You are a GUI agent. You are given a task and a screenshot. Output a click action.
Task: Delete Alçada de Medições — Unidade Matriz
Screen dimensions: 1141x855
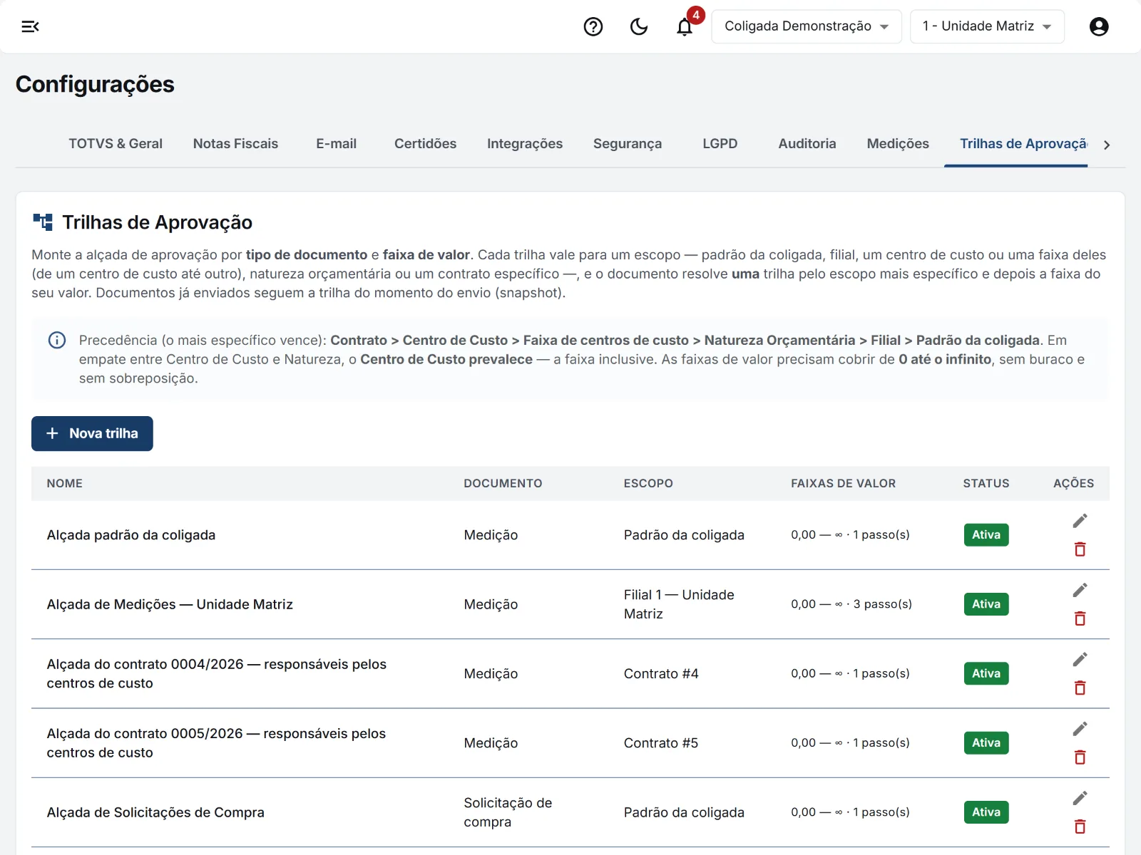[x=1080, y=618]
